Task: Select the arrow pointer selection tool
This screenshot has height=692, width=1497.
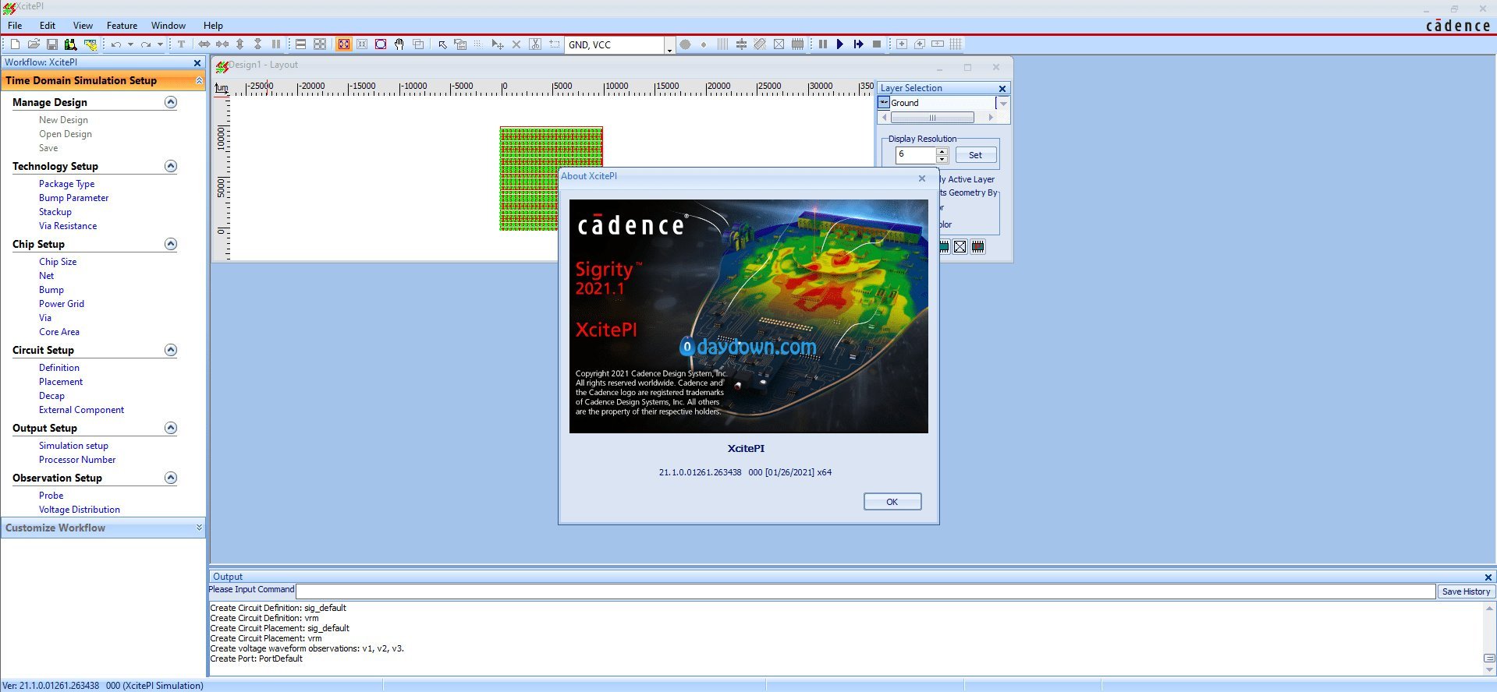Action: point(442,44)
